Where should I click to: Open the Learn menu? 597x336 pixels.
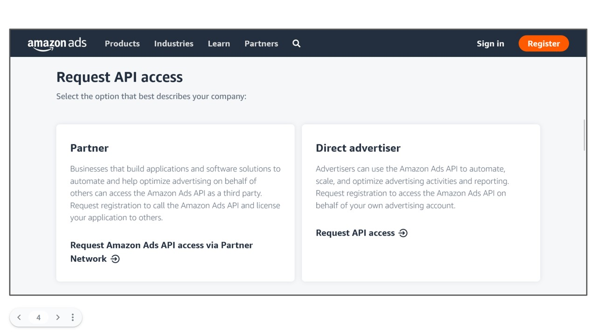coord(219,43)
